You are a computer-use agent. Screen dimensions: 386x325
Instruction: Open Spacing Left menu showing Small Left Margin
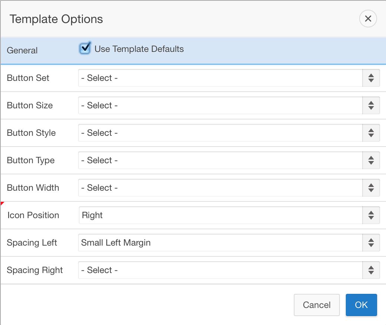(220, 243)
